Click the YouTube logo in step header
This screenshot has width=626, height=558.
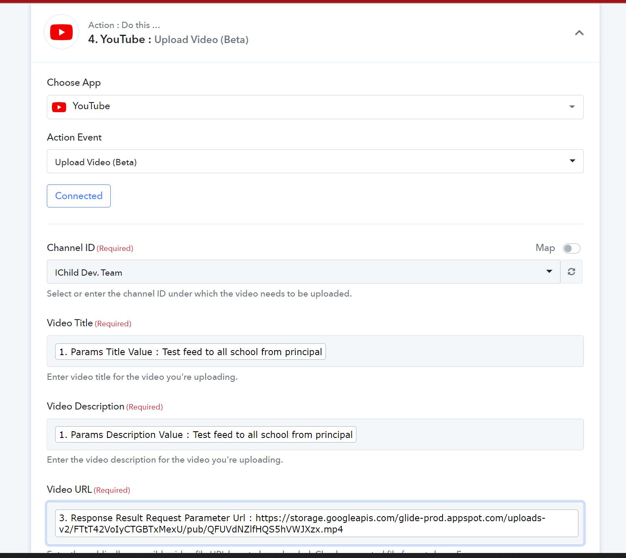61,32
